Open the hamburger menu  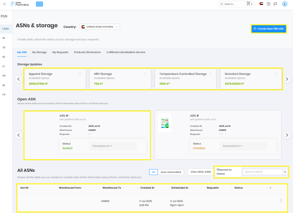pos(4,4)
